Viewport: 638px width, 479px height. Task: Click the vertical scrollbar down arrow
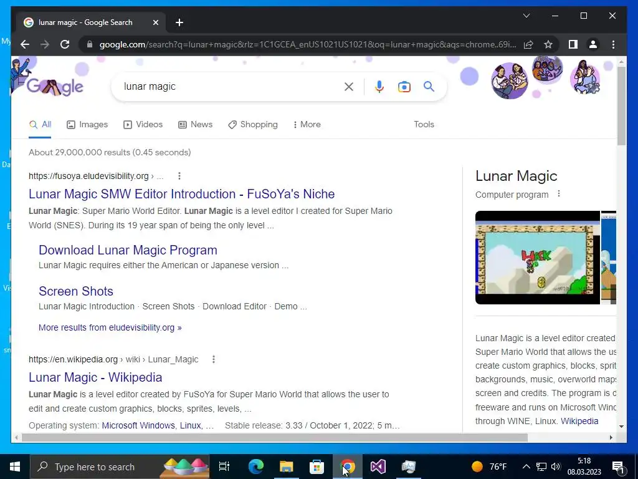click(x=621, y=427)
